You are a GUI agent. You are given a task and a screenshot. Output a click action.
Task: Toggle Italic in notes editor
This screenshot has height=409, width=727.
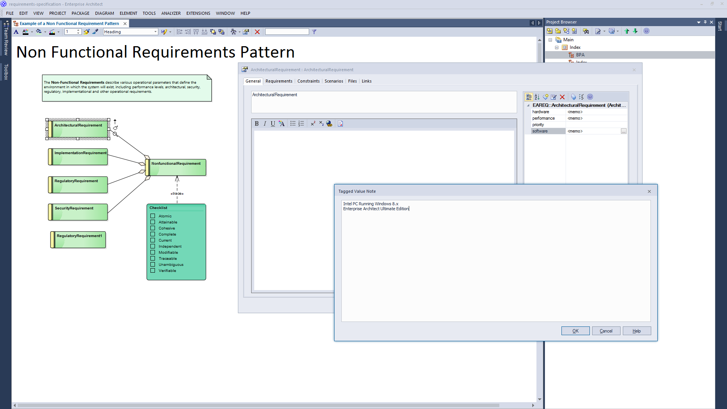pos(265,123)
